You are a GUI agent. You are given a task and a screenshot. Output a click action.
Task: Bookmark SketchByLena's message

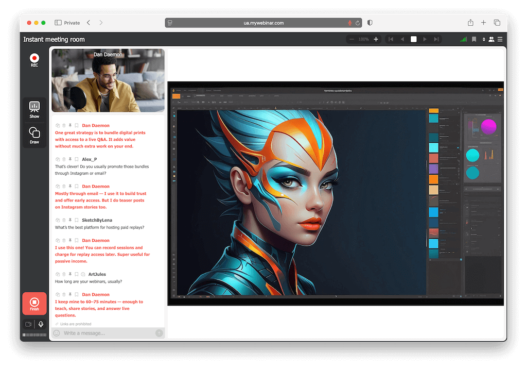(76, 220)
